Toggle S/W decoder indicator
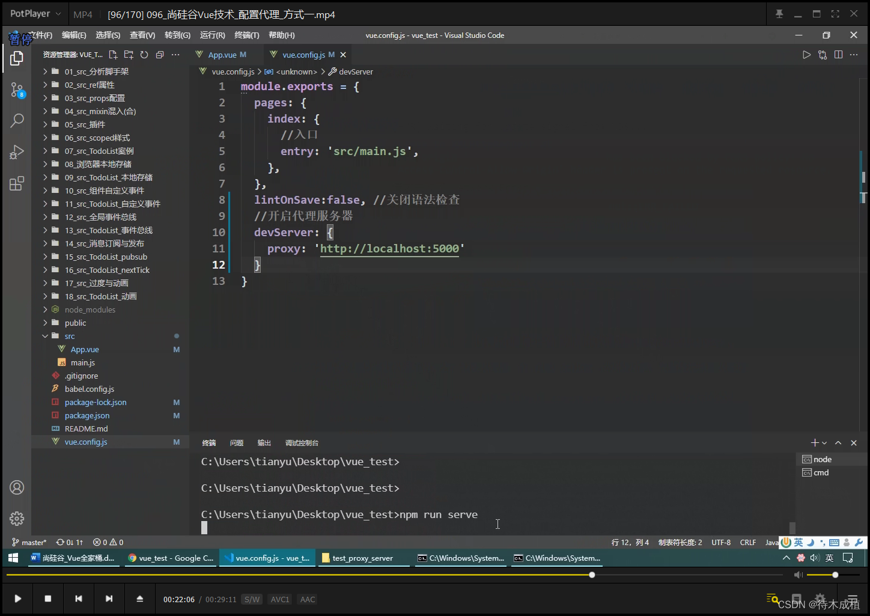Screen dimensions: 870x616 tap(252, 599)
